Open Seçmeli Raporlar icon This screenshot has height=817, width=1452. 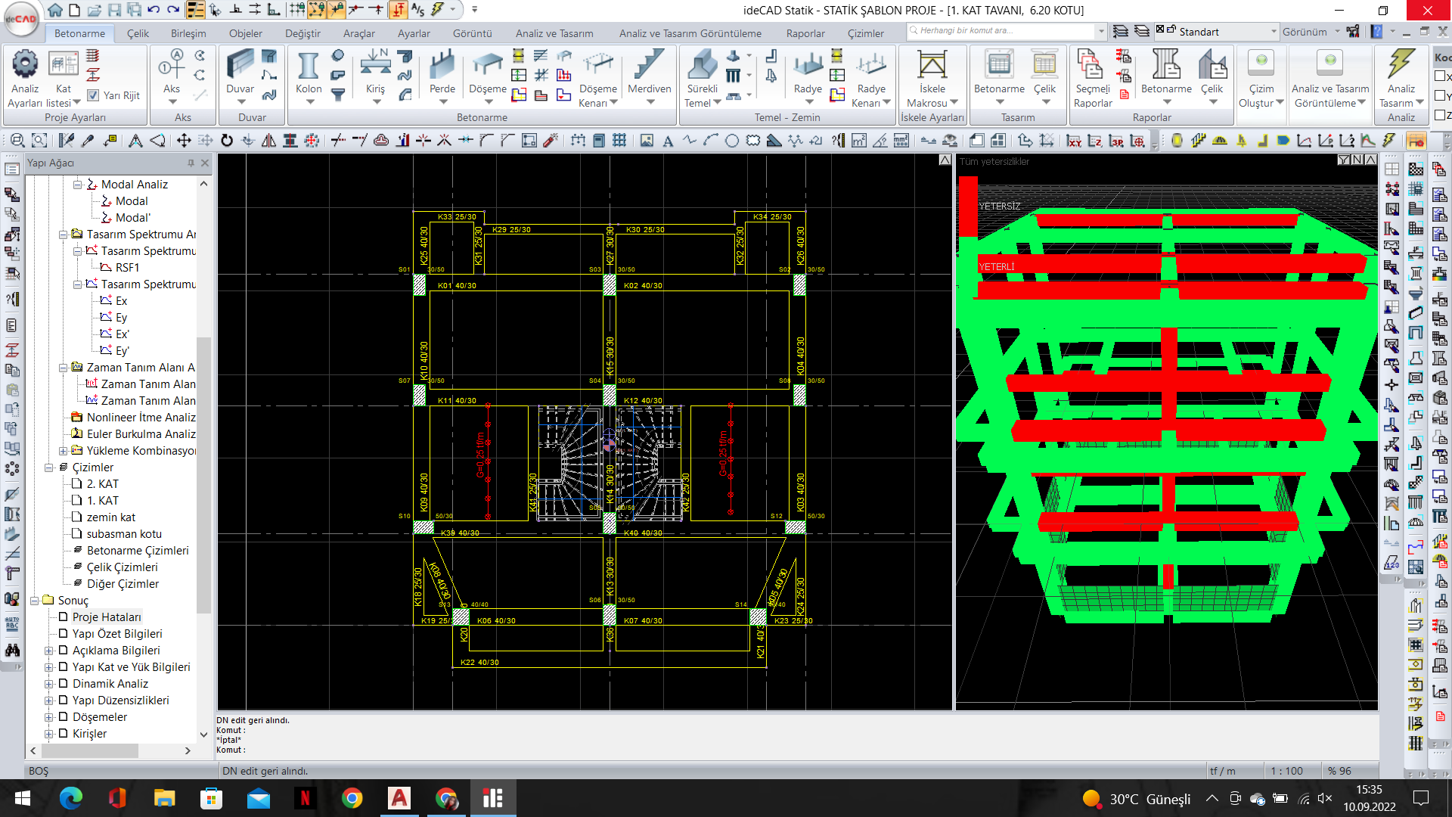1091,65
